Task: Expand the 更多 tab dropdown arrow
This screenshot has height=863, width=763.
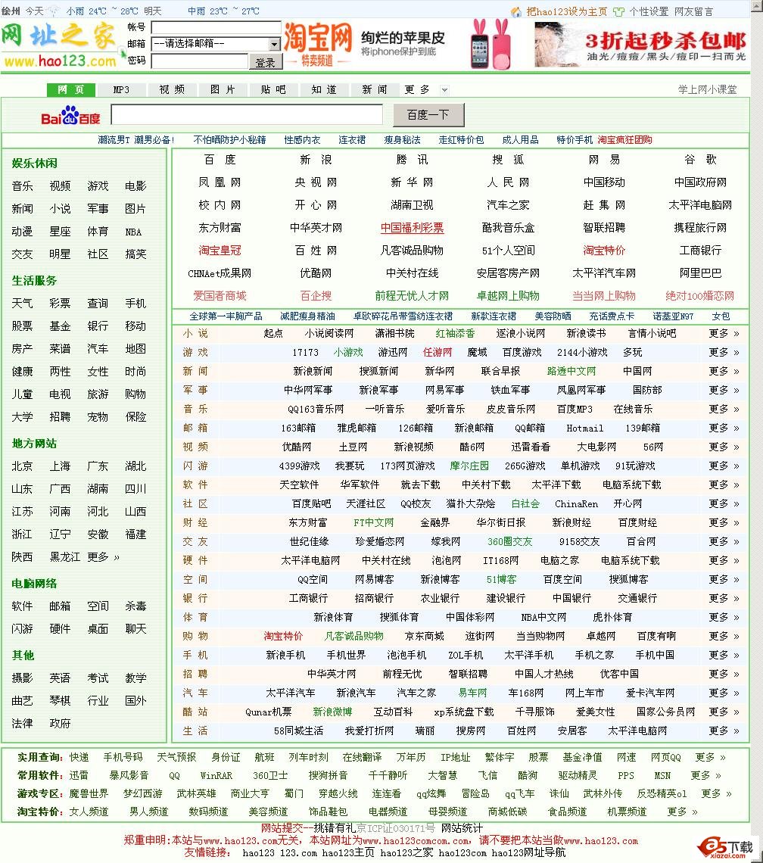Action: [x=444, y=89]
